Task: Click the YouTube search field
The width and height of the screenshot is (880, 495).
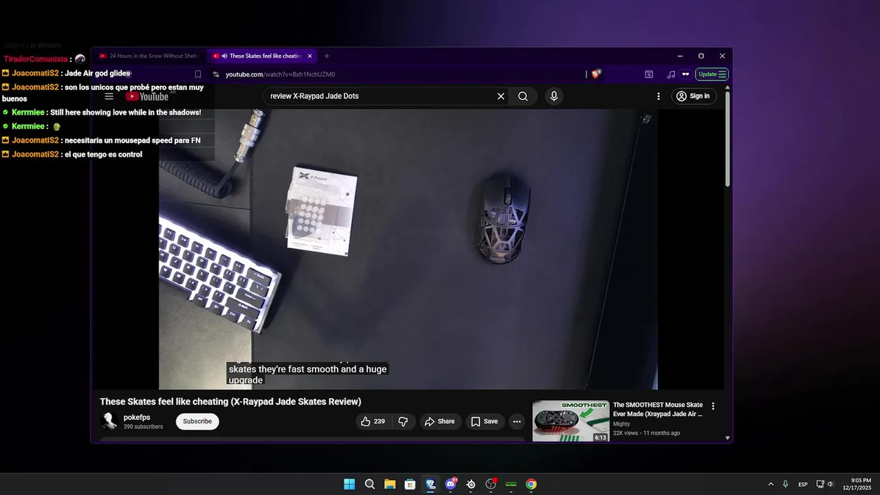Action: coord(381,96)
